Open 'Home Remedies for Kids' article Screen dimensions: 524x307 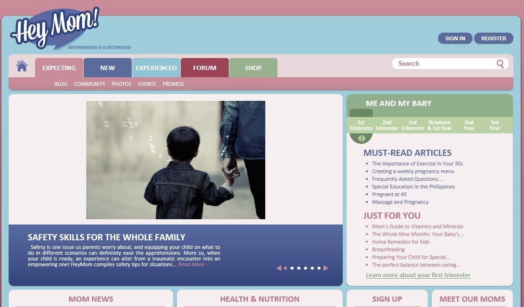point(400,242)
